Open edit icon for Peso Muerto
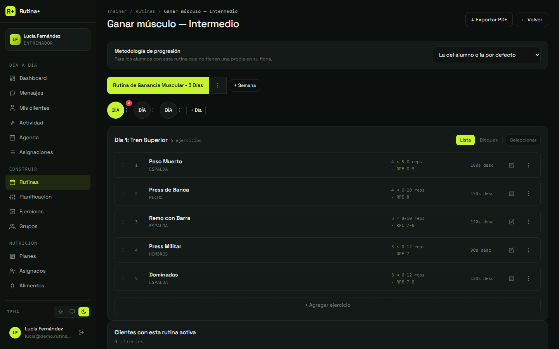This screenshot has width=559, height=349. [x=512, y=165]
